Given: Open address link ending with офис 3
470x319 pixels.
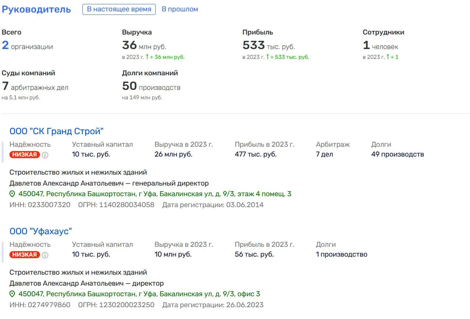Looking at the screenshot, I should [x=139, y=294].
